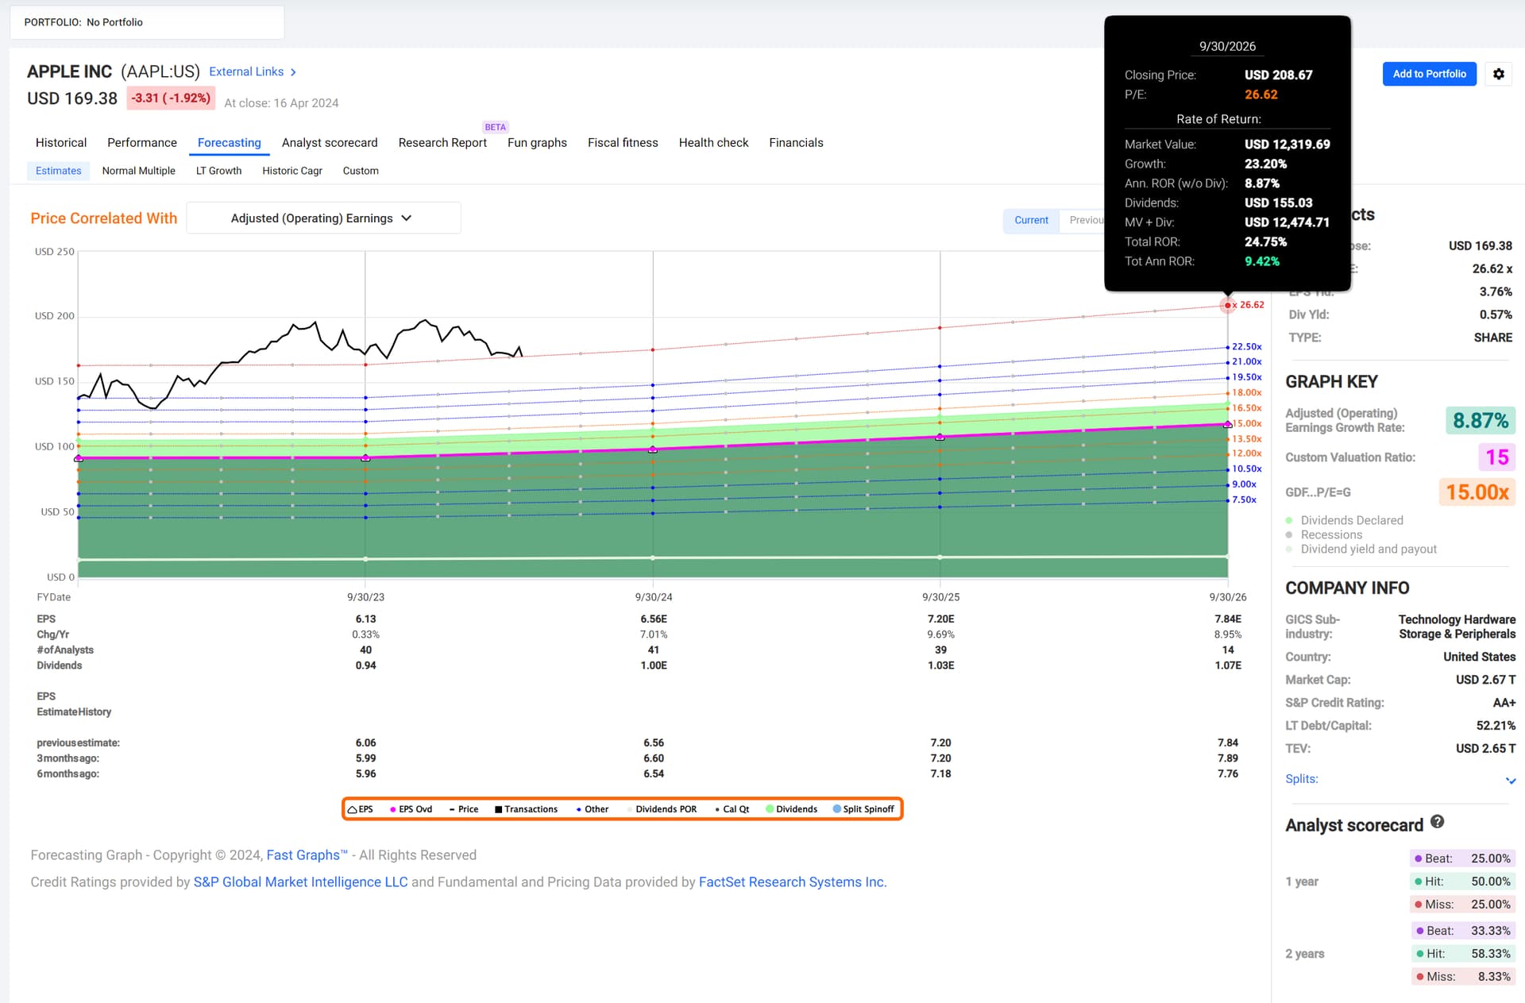
Task: Open FactSet Research Systems Inc. link
Action: point(793,882)
